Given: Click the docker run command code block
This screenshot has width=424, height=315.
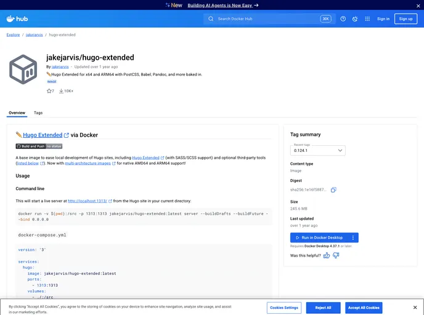Looking at the screenshot, I should (144, 217).
